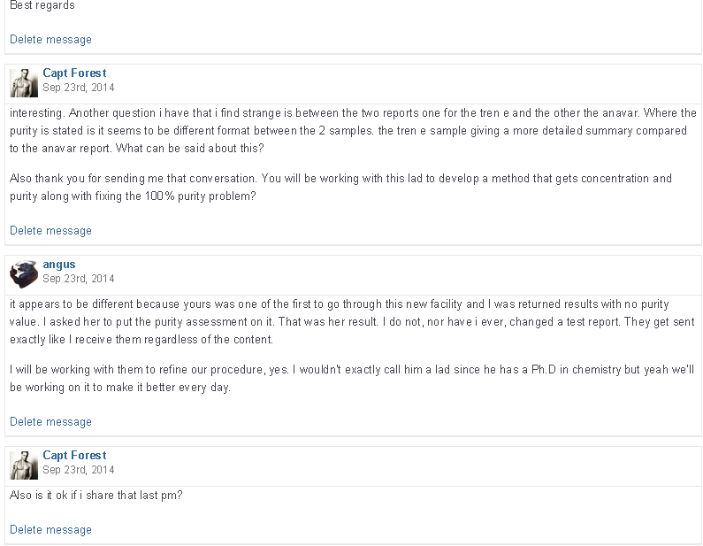
Task: Delete the message ending in 'Best regards'
Action: click(x=50, y=40)
